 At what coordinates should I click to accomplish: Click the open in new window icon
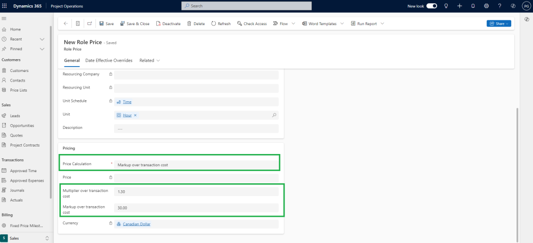pos(90,23)
